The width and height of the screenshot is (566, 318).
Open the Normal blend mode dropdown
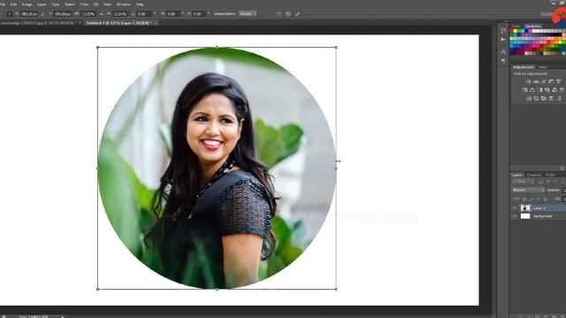[x=529, y=190]
